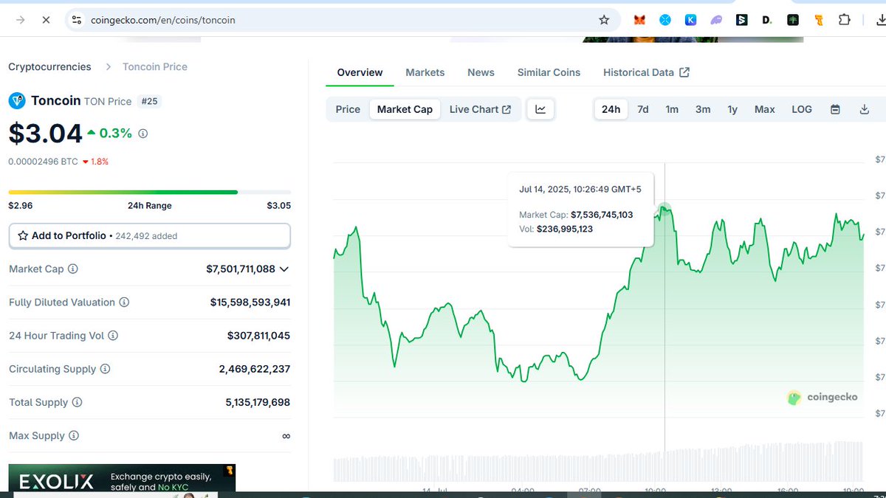Select the Price chart toggle
This screenshot has width=886, height=498.
click(x=348, y=109)
